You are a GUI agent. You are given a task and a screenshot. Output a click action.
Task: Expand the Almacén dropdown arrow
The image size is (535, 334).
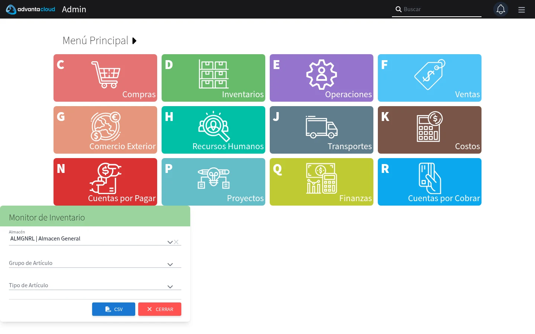[x=170, y=242]
